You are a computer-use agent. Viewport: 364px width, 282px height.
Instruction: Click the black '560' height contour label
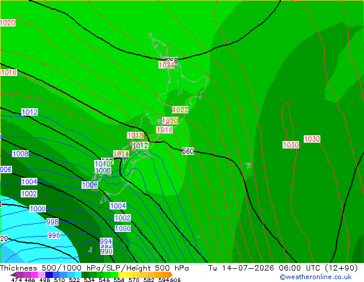(x=188, y=151)
